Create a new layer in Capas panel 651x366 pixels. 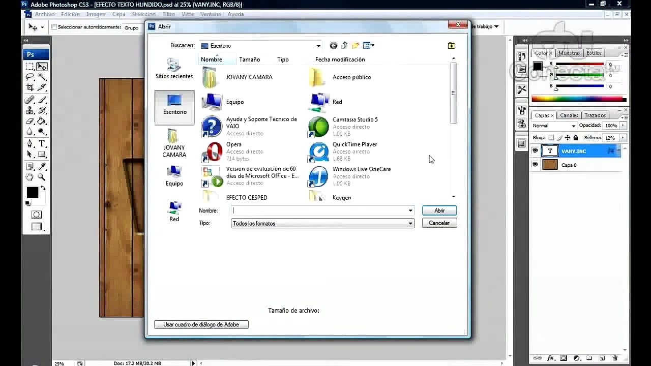tap(602, 358)
